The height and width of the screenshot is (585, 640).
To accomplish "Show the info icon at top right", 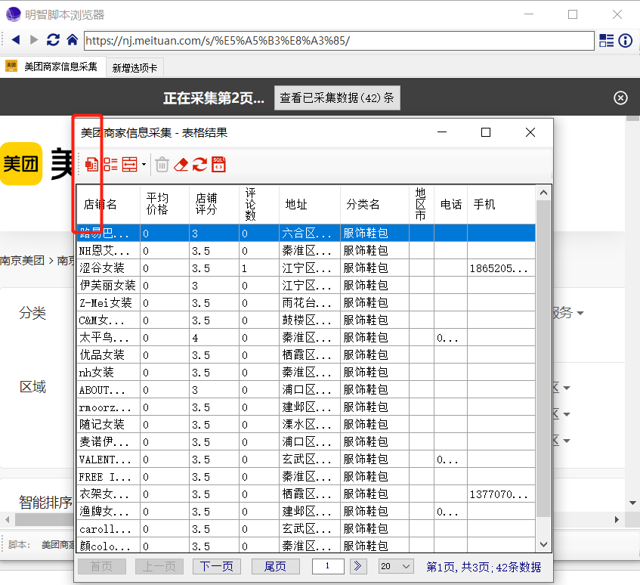I will click(x=626, y=40).
